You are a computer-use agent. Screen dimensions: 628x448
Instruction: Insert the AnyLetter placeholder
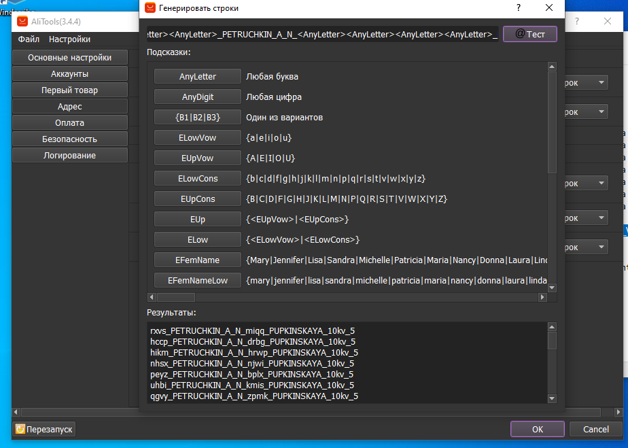(198, 76)
